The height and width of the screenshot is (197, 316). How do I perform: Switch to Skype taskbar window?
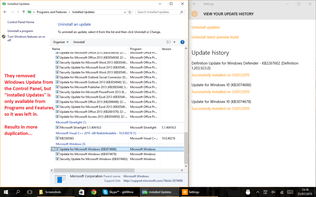[119, 192]
